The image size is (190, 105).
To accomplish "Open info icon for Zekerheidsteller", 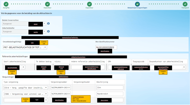I will click(x=48, y=31).
